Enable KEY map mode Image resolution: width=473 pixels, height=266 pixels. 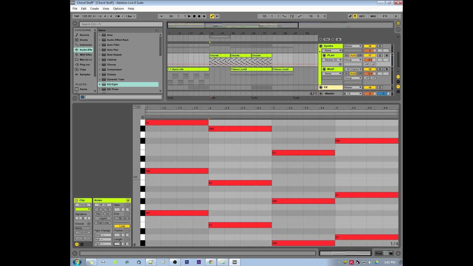click(362, 16)
